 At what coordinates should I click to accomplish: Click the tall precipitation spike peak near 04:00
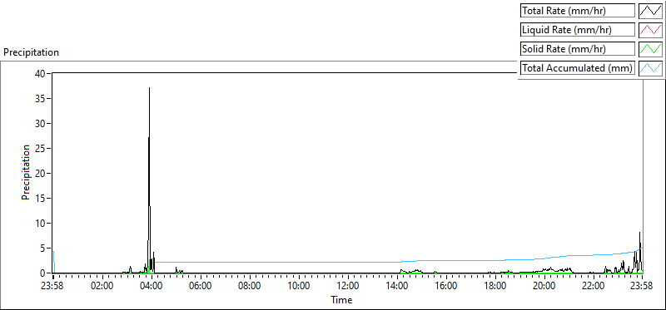click(150, 88)
